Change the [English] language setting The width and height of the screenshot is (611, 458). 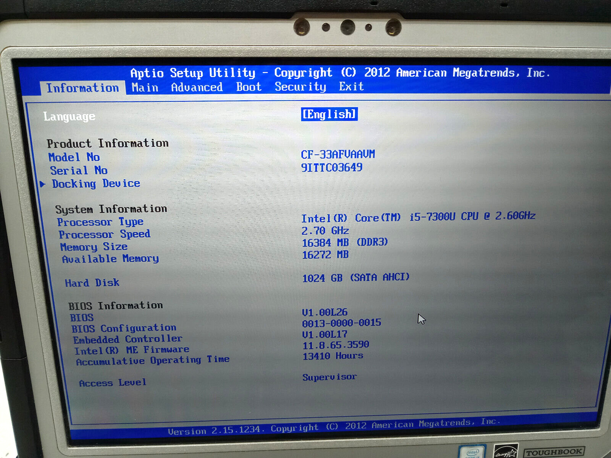tap(329, 114)
